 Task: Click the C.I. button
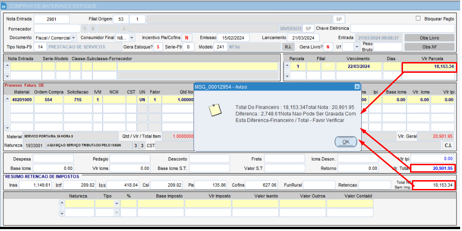pyautogui.click(x=448, y=145)
